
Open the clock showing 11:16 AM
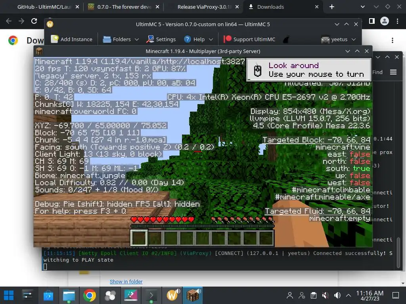tap(370, 295)
